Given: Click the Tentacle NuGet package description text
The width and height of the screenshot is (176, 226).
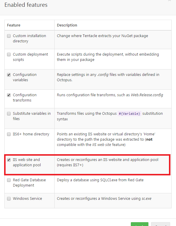Looking at the screenshot, I should click(102, 36).
